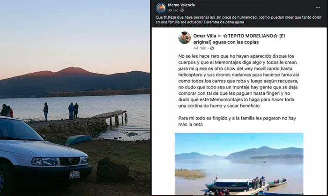Open the sunset lake photo on the left

[x=75, y=98]
